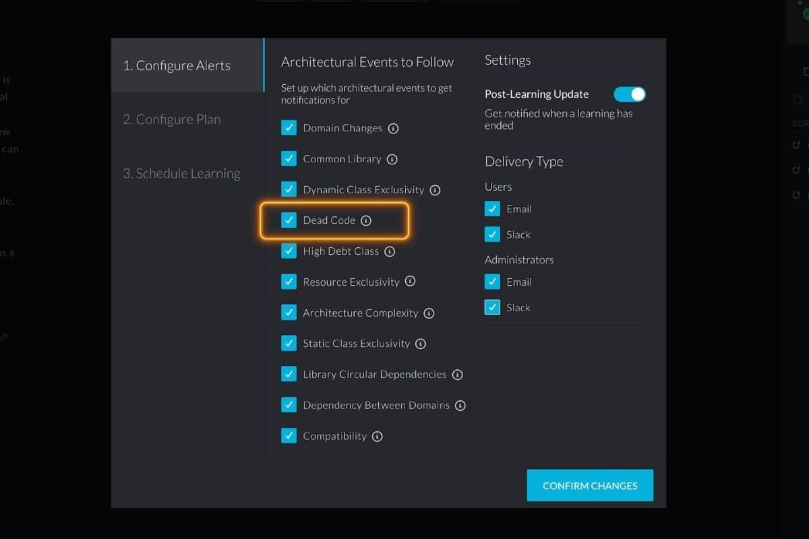Go to Schedule Learning step
Viewport: 809px width, 539px height.
click(x=181, y=173)
